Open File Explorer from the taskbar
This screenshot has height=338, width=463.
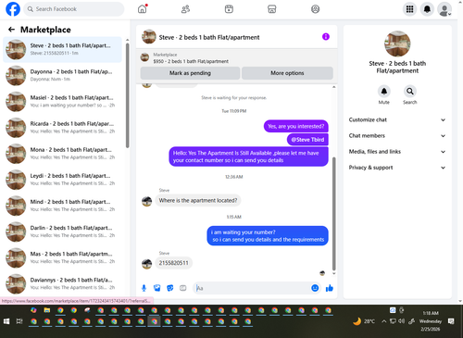47,310
